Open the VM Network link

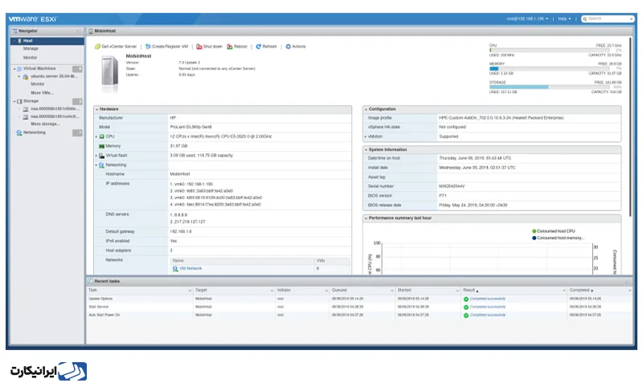point(190,269)
